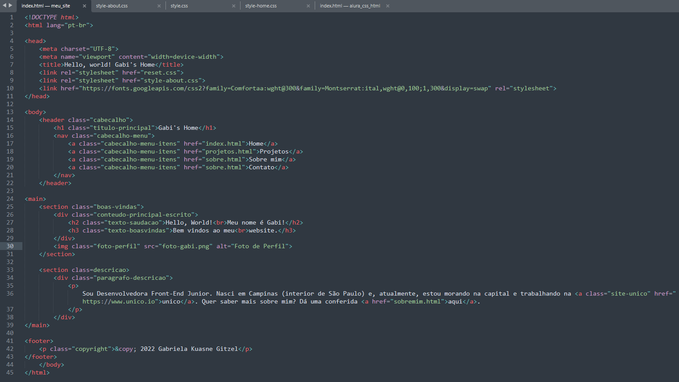Screen dimensions: 679x382
Task: Click the tab navigate-left arrow
Action: point(5,6)
